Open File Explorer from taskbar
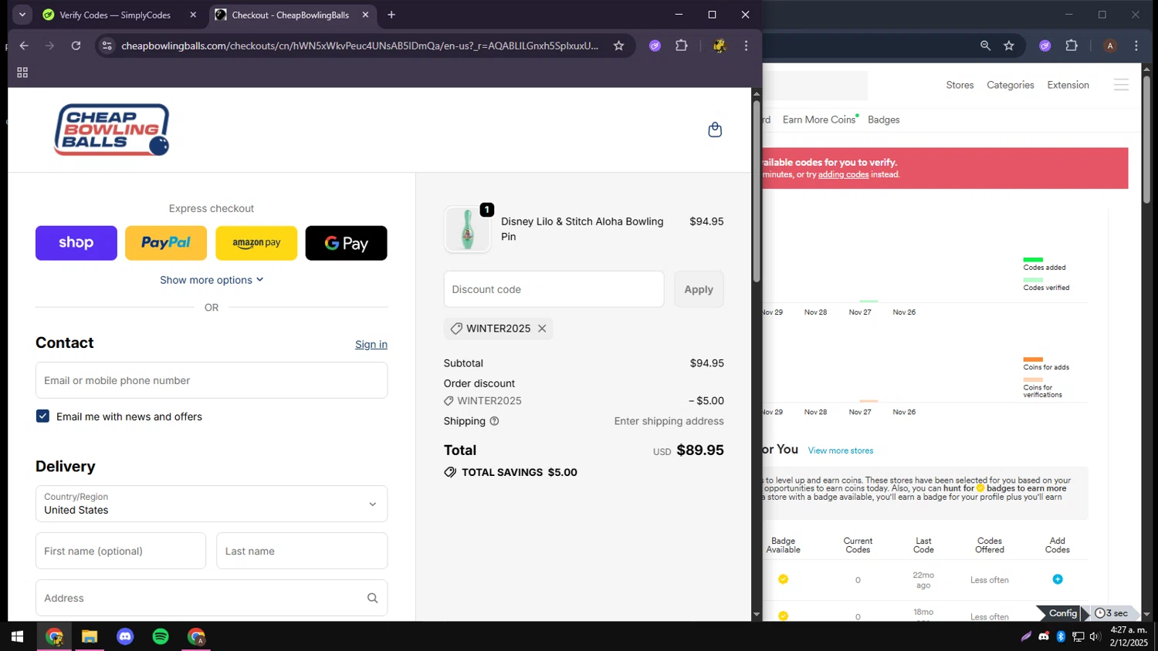This screenshot has height=651, width=1158. point(90,636)
